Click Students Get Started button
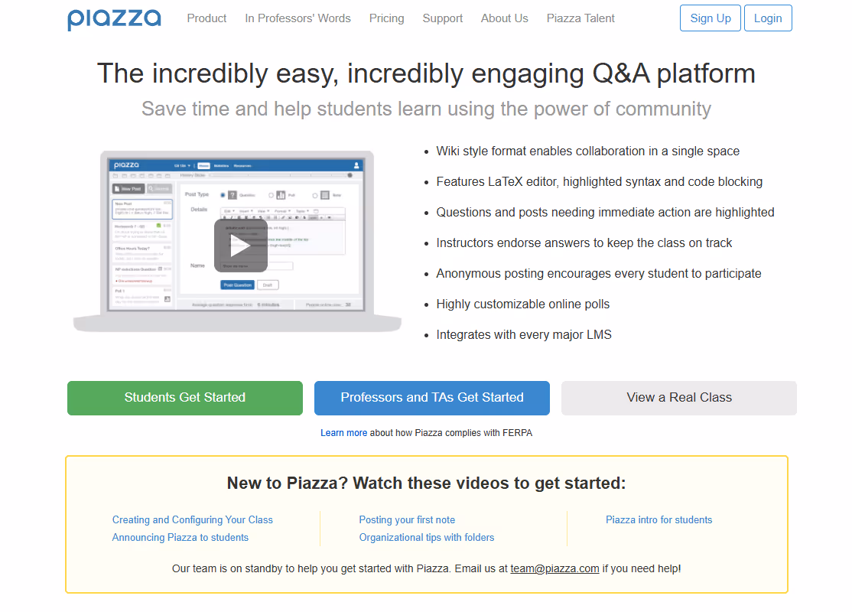The width and height of the screenshot is (852, 612). [x=185, y=398]
